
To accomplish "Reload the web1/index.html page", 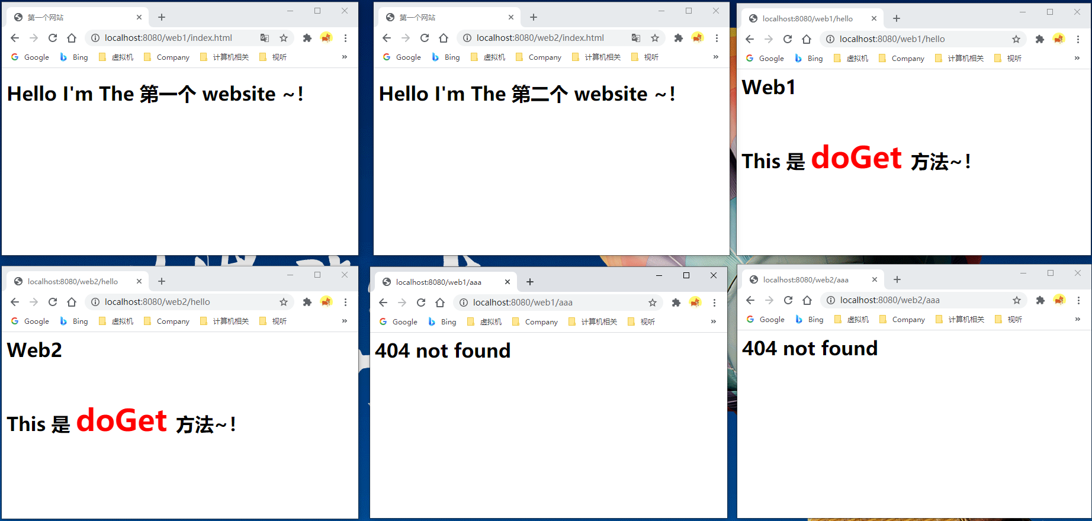I will tap(53, 38).
